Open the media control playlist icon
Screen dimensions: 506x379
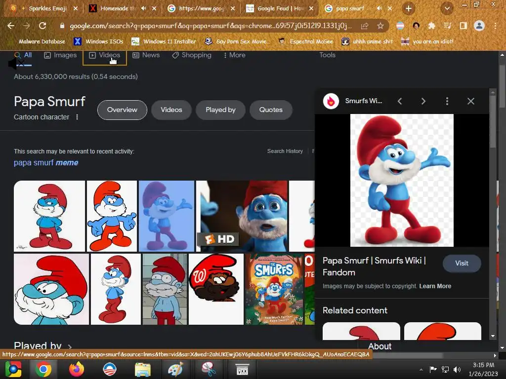447,26
